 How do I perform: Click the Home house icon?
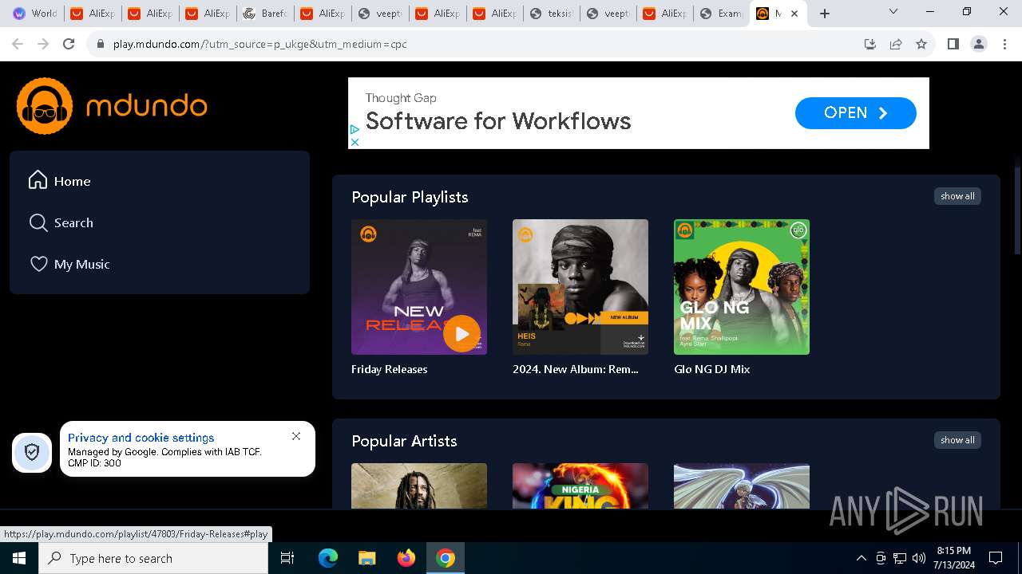38,180
